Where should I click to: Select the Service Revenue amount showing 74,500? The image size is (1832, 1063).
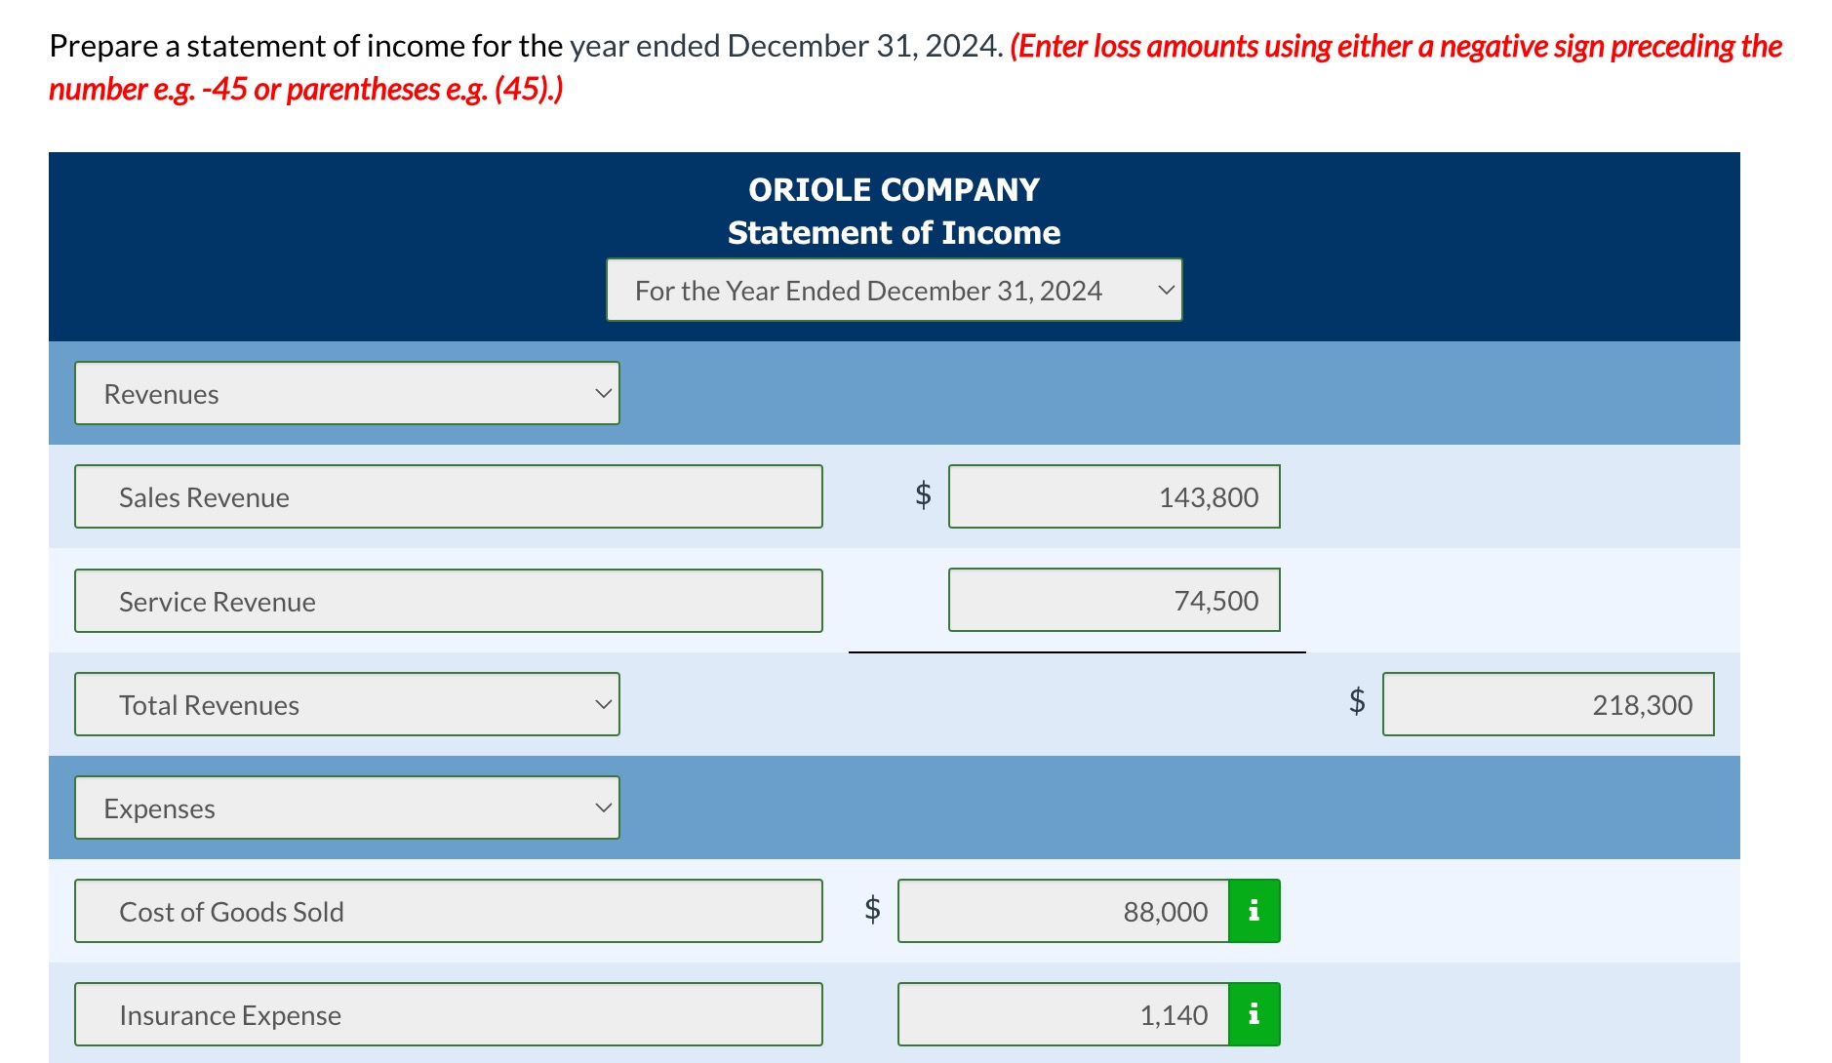point(1114,600)
